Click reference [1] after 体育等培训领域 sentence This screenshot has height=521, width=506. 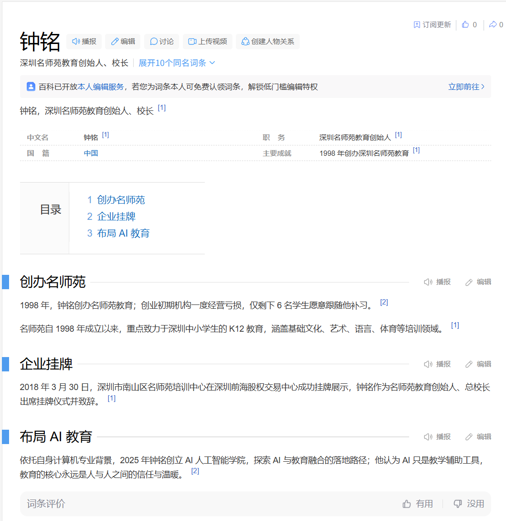click(x=455, y=326)
